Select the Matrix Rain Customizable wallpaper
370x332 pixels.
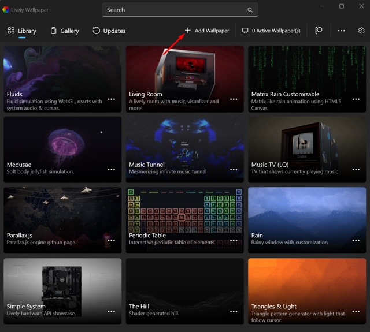pos(307,79)
